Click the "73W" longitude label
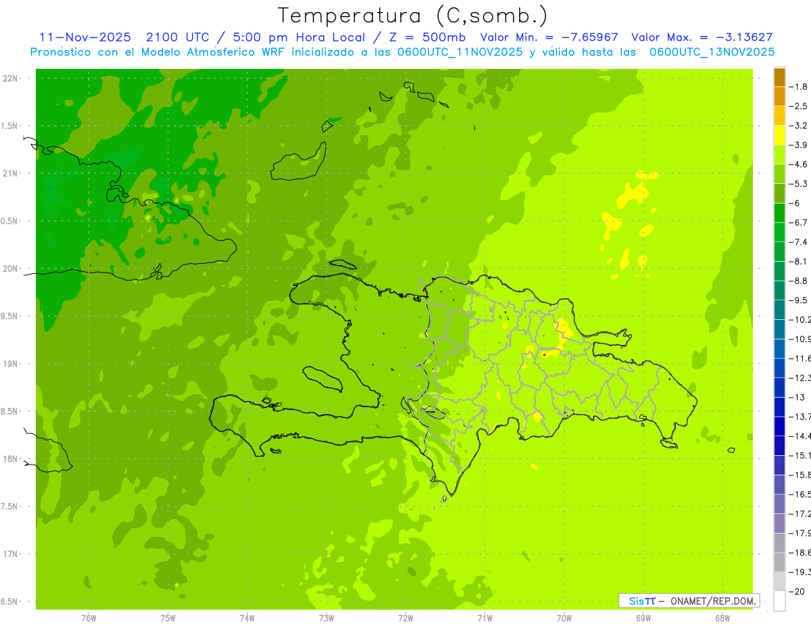This screenshot has width=811, height=627. coord(326,618)
